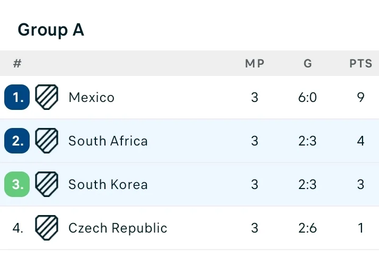This screenshot has width=379, height=274.
Task: Open the South Africa team link
Action: coord(108,141)
